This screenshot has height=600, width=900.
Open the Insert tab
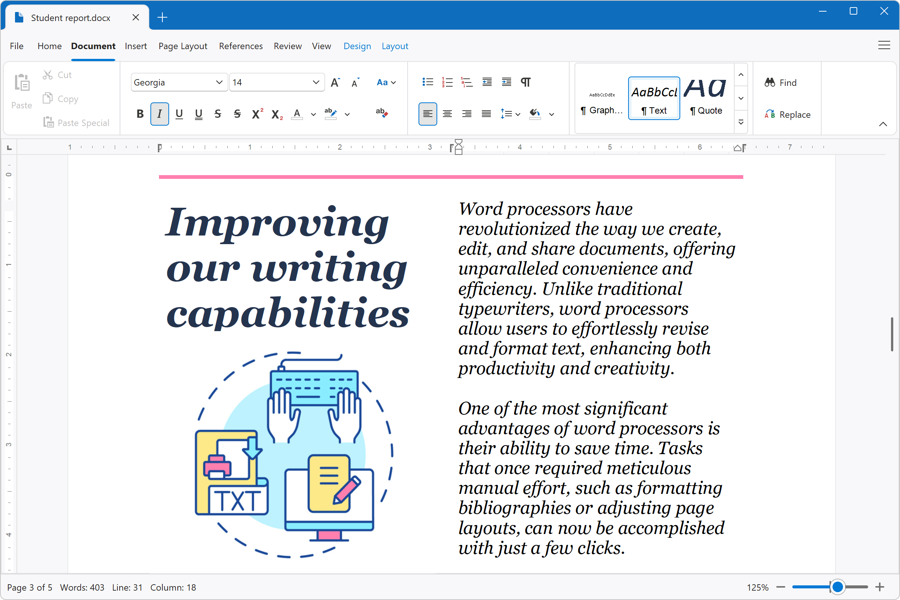pos(135,46)
